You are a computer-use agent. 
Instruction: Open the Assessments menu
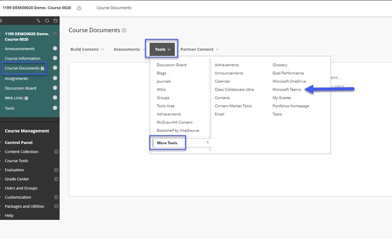point(129,49)
